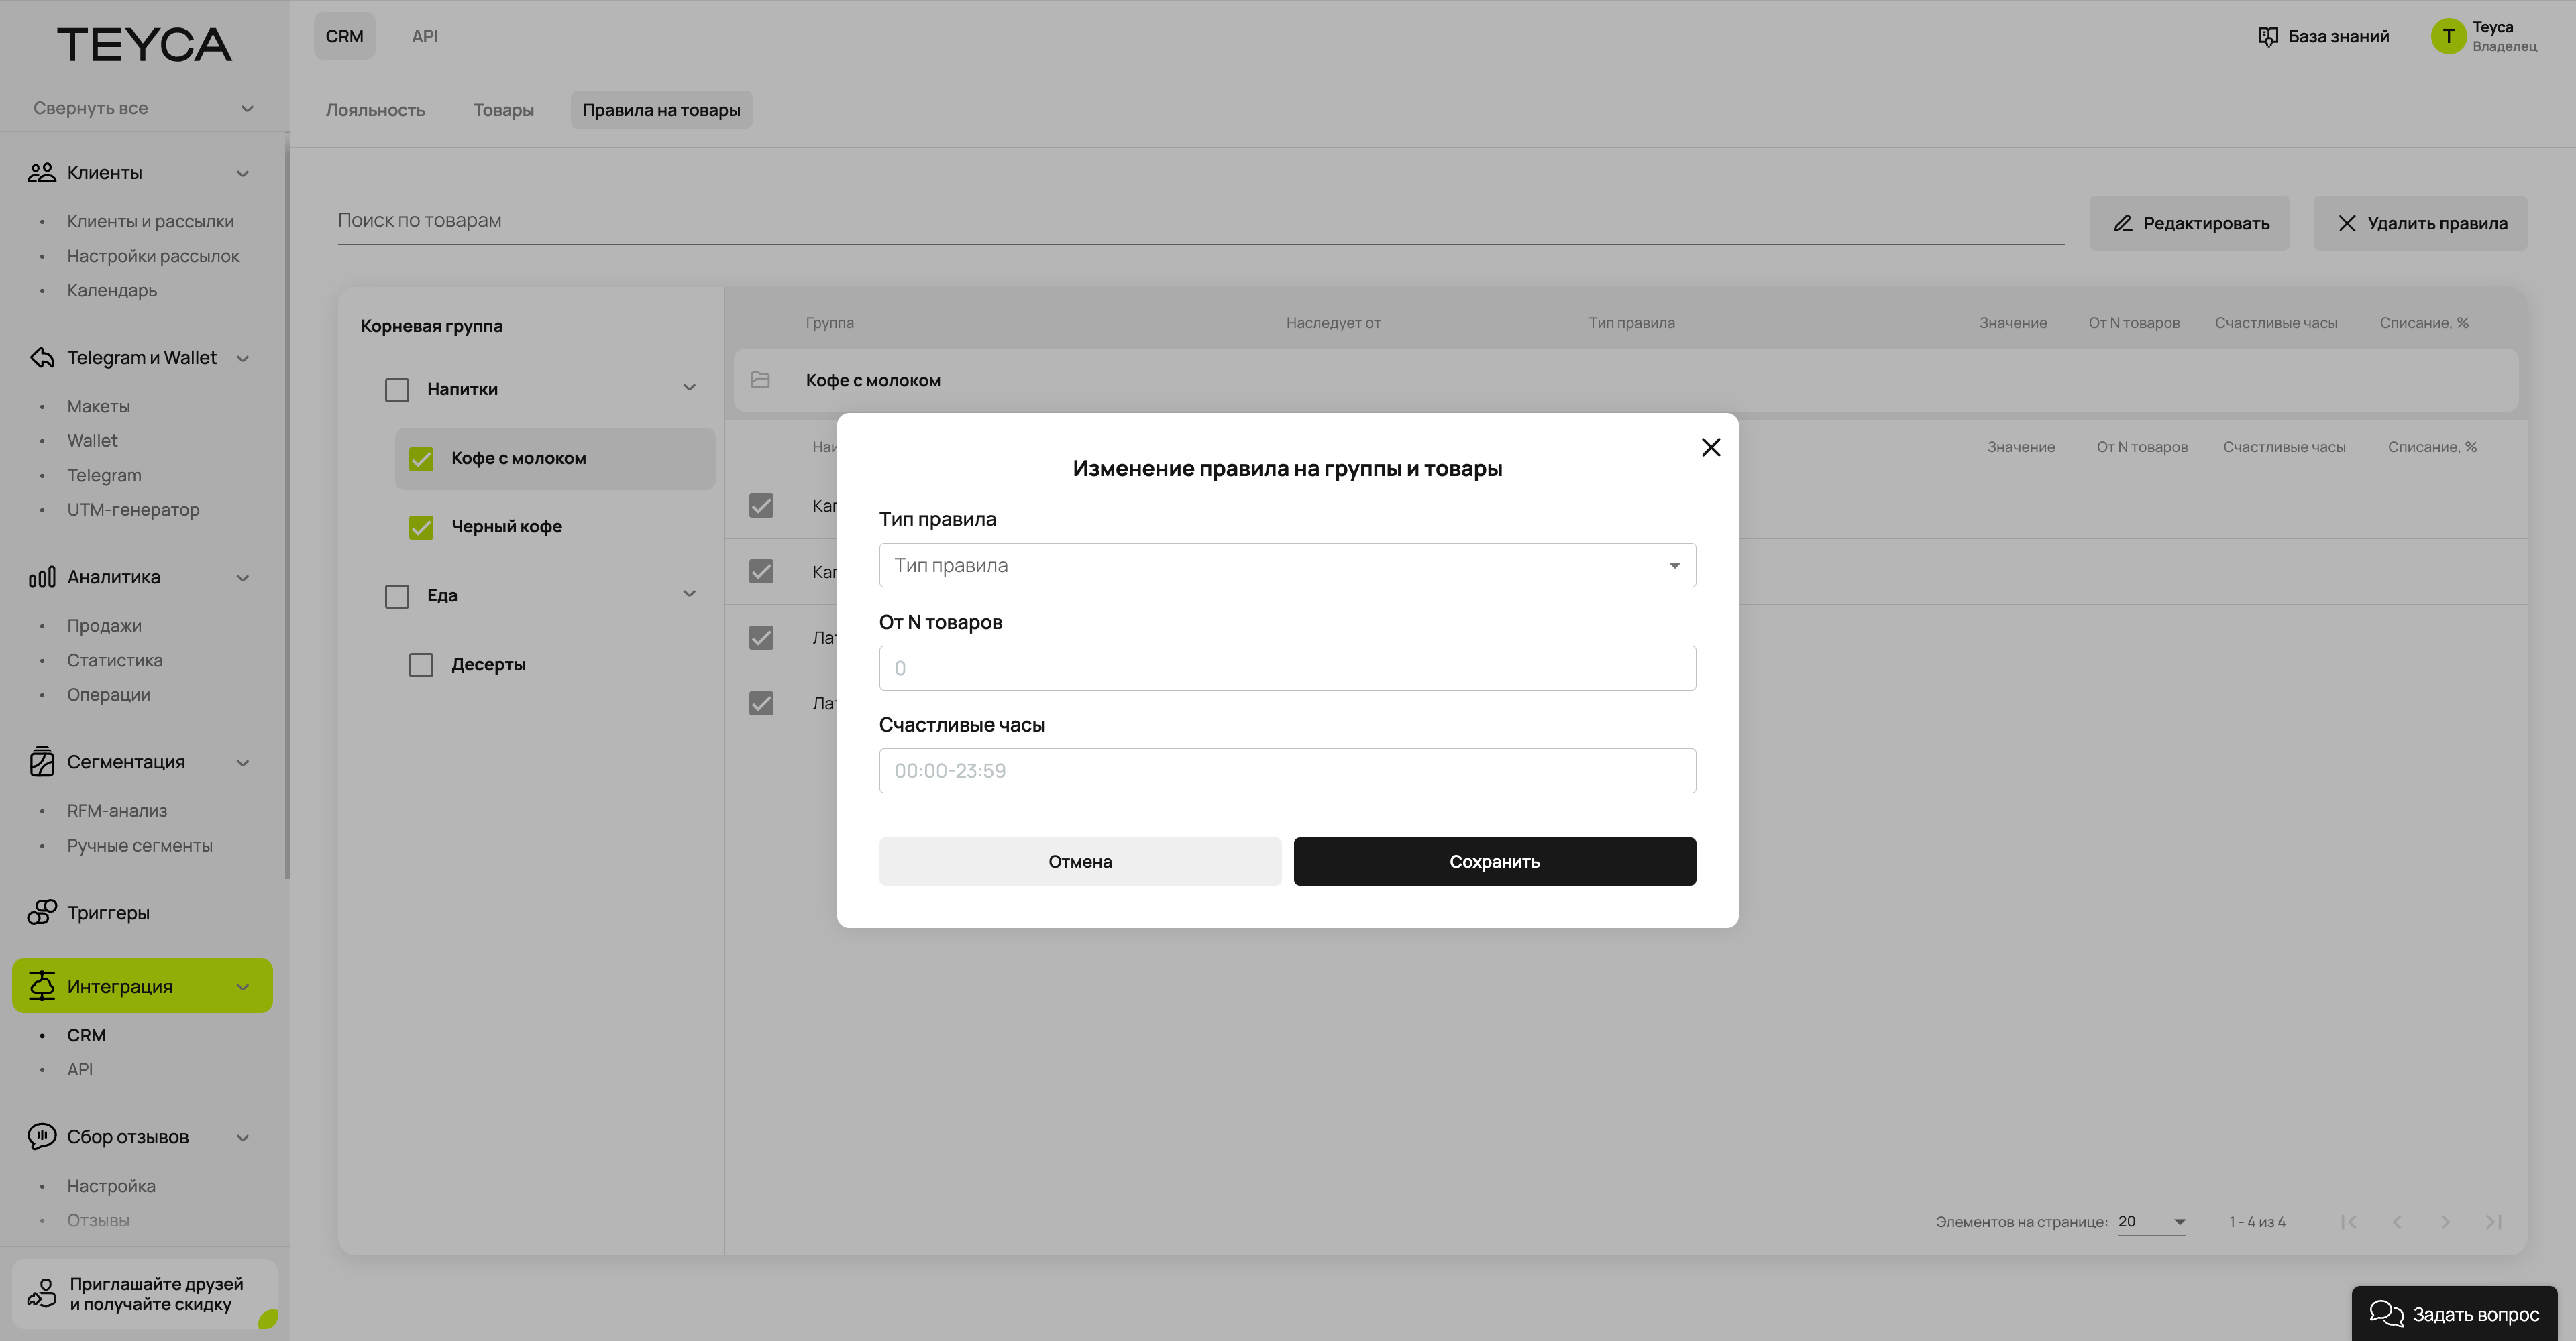The height and width of the screenshot is (1341, 2576).
Task: Click the Сегментация icon in sidebar
Action: click(41, 762)
